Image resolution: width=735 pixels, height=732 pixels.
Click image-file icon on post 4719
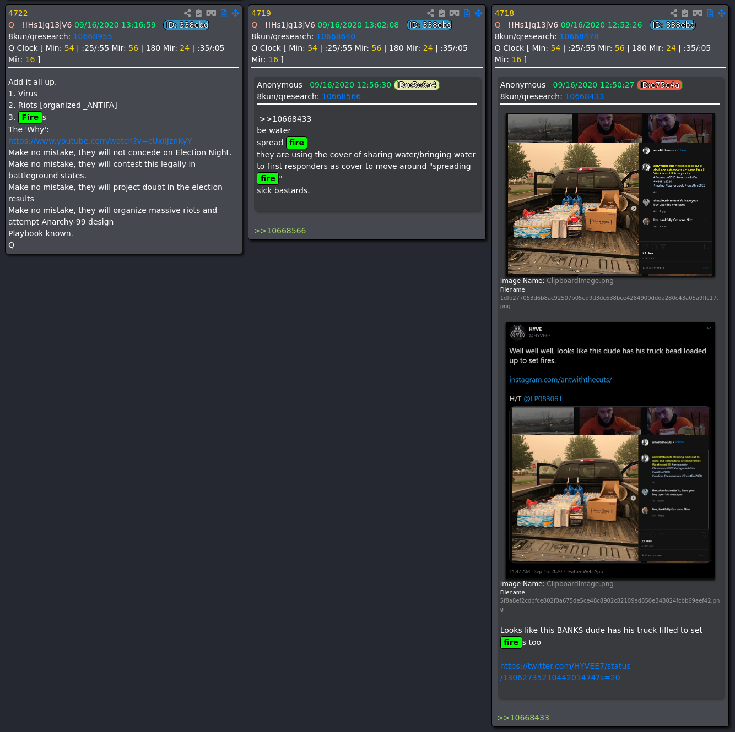tap(467, 13)
